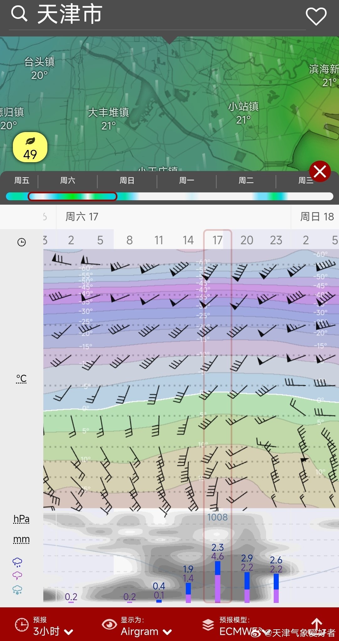Tap the snow cloud legend icon
The height and width of the screenshot is (641, 339).
point(17,590)
